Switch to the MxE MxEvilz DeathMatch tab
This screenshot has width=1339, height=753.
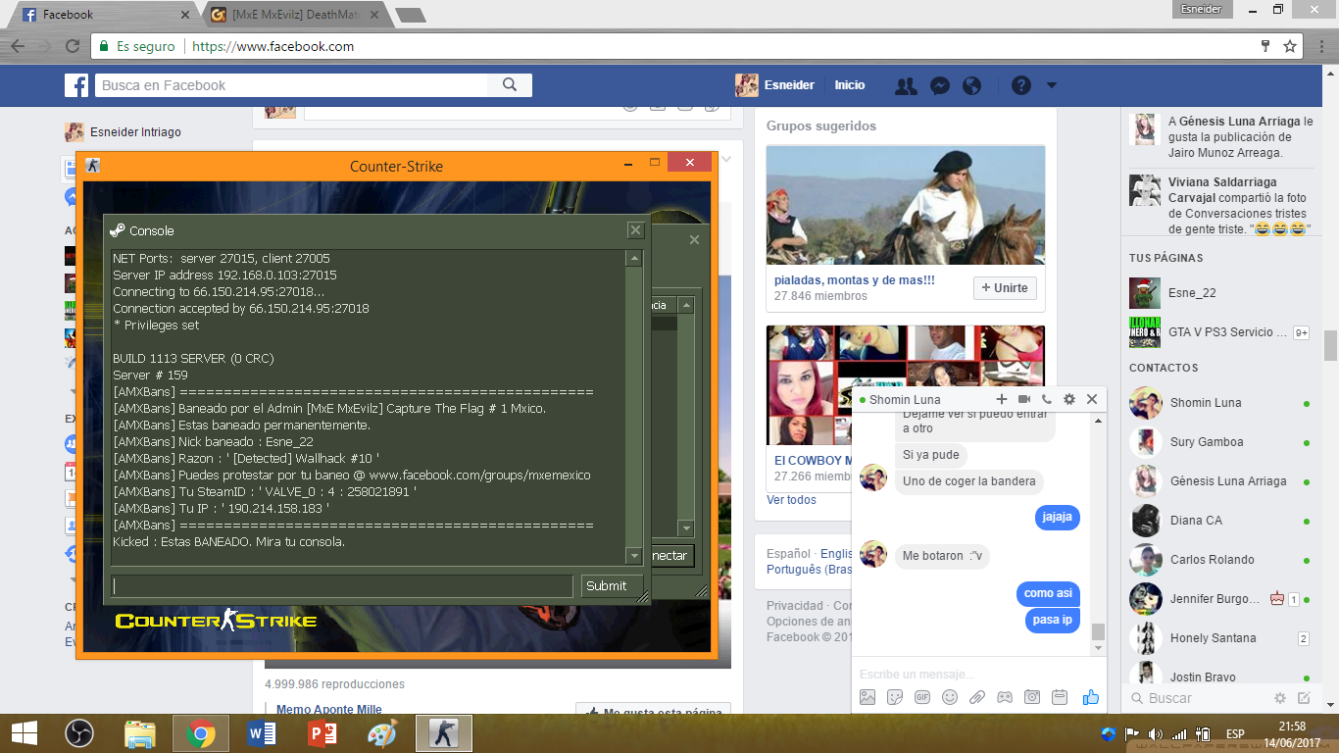pos(294,15)
